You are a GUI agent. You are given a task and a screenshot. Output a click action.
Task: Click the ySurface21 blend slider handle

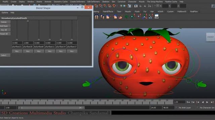point(17,40)
